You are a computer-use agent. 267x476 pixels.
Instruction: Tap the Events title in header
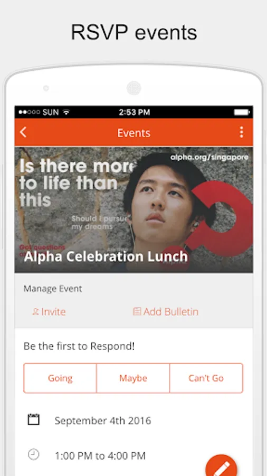(134, 133)
